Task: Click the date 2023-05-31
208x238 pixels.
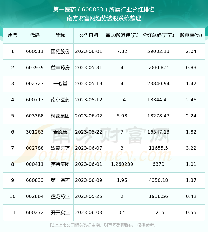Action: pos(89,68)
